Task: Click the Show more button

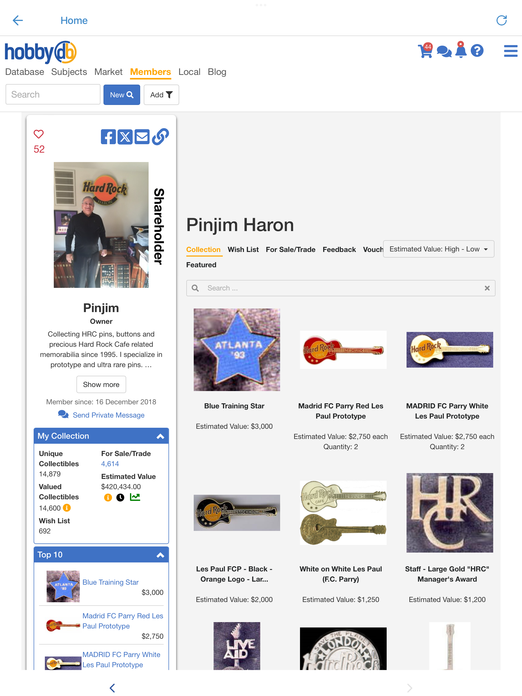Action: click(101, 384)
